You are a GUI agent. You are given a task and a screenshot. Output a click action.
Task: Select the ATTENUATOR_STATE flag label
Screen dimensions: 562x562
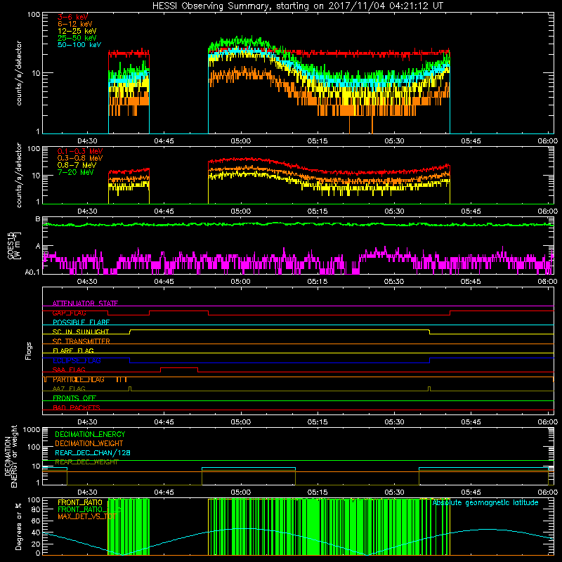pyautogui.click(x=85, y=303)
